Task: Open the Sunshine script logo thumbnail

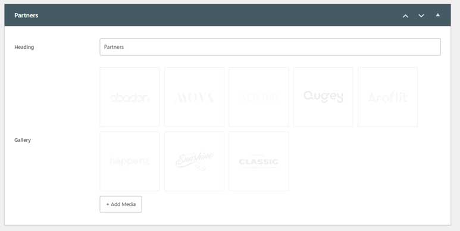Action: pos(194,162)
